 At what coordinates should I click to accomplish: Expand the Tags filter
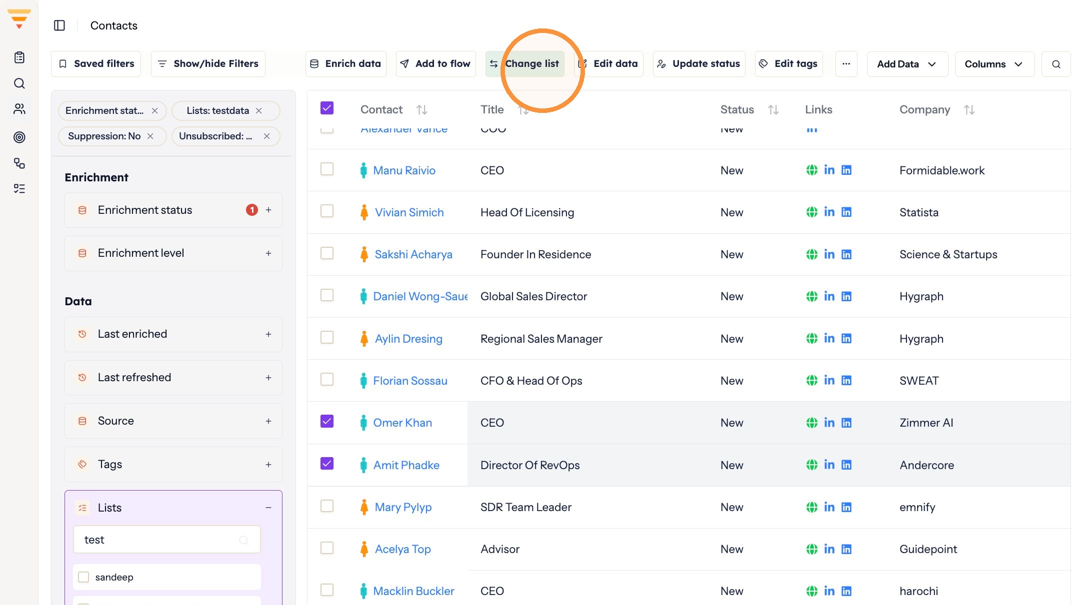click(268, 465)
